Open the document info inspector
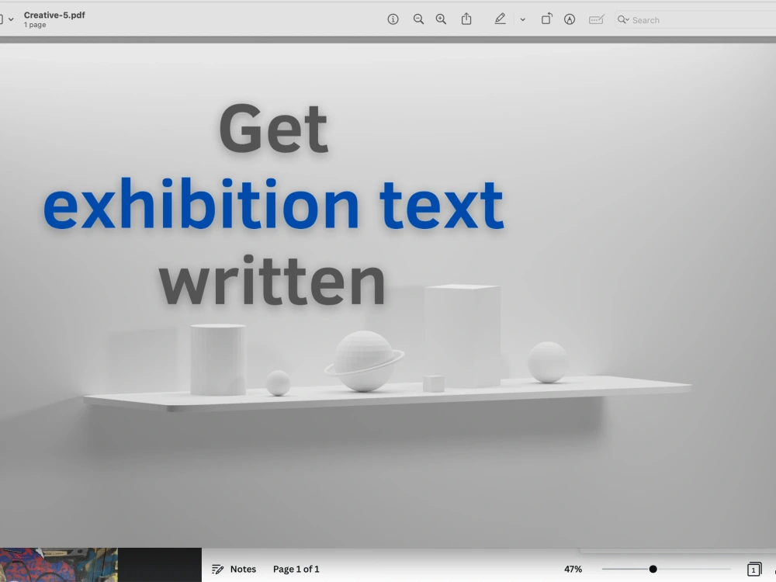The width and height of the screenshot is (776, 582). point(393,19)
